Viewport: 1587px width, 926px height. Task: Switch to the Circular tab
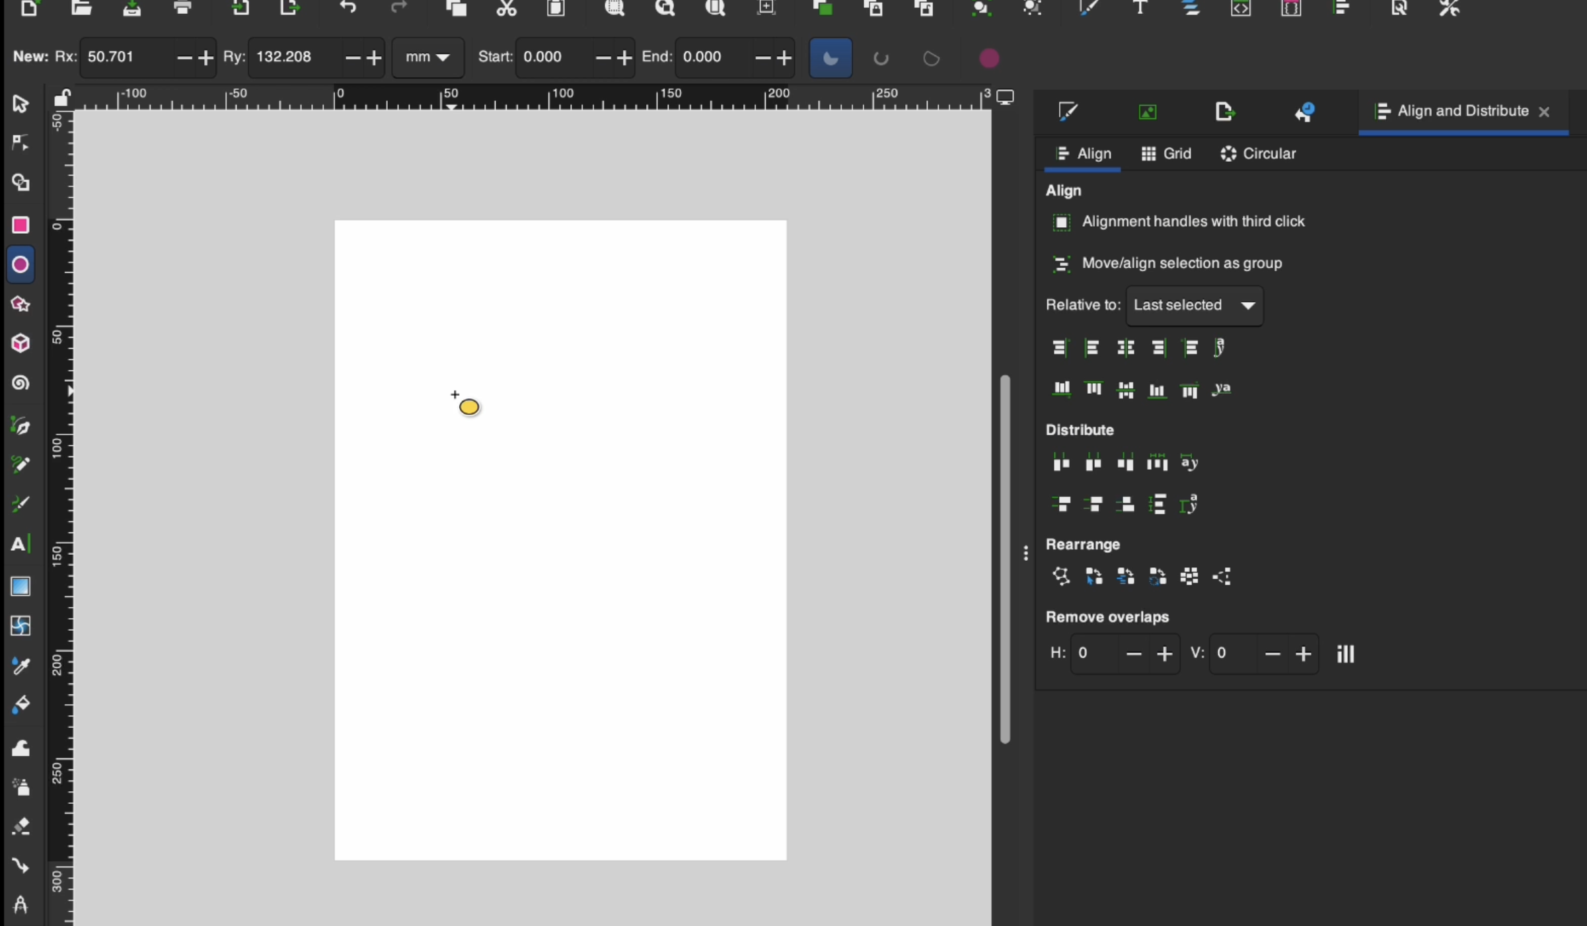pyautogui.click(x=1257, y=153)
